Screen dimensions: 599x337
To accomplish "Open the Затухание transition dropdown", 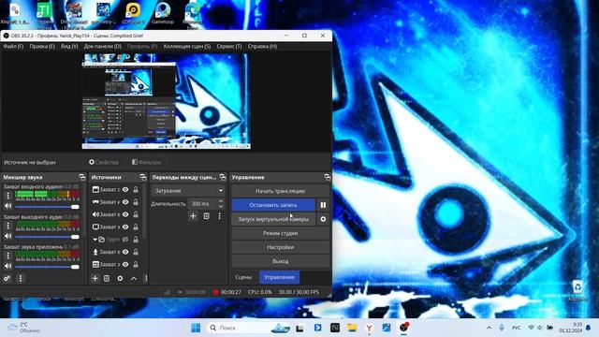I will (x=188, y=191).
